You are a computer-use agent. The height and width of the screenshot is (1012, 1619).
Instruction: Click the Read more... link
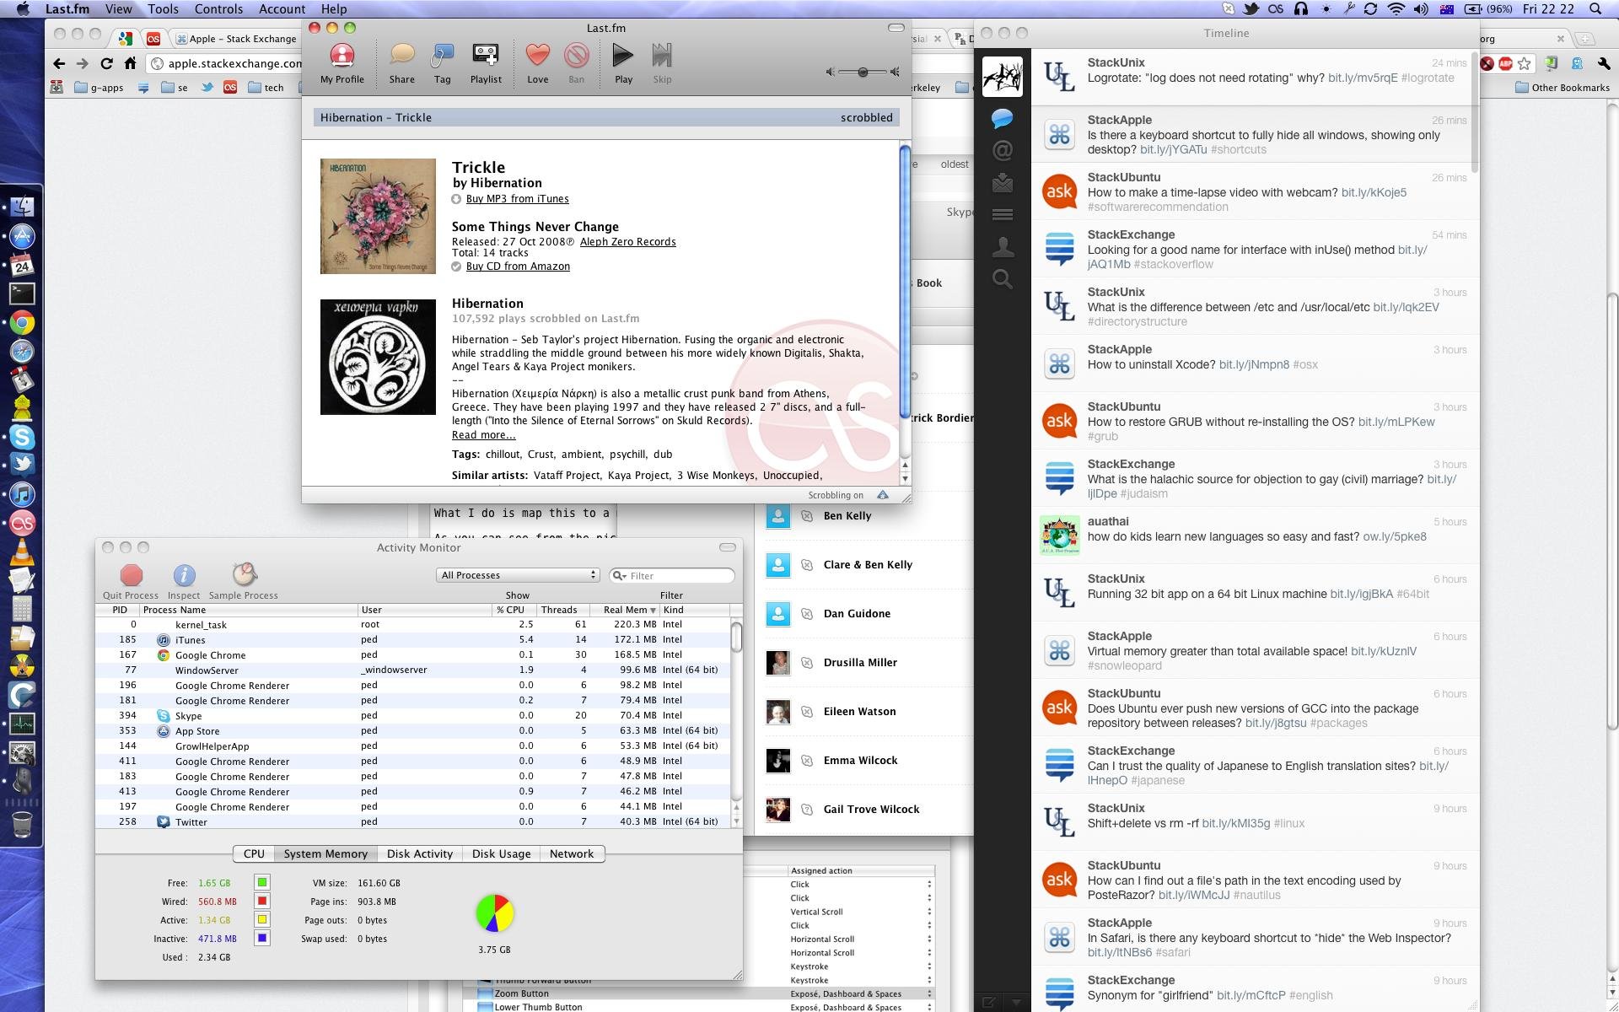pyautogui.click(x=483, y=435)
